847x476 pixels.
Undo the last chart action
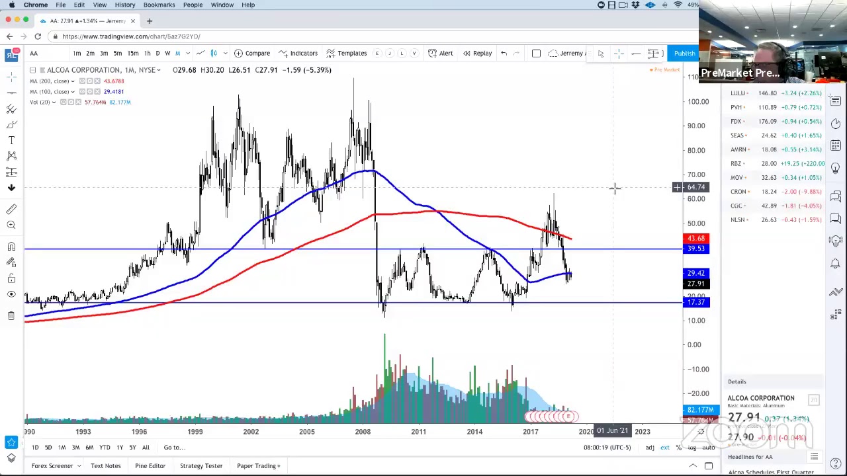coord(504,53)
